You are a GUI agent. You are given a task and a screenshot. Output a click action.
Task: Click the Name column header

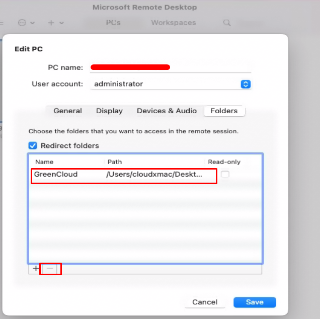(44, 162)
